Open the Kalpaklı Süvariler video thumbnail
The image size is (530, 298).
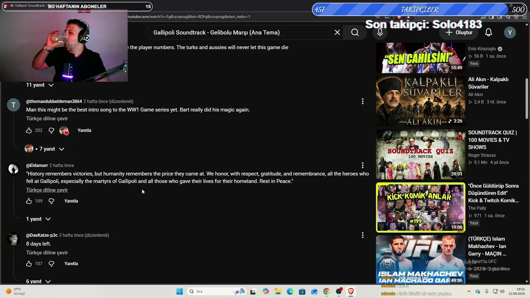421,101
